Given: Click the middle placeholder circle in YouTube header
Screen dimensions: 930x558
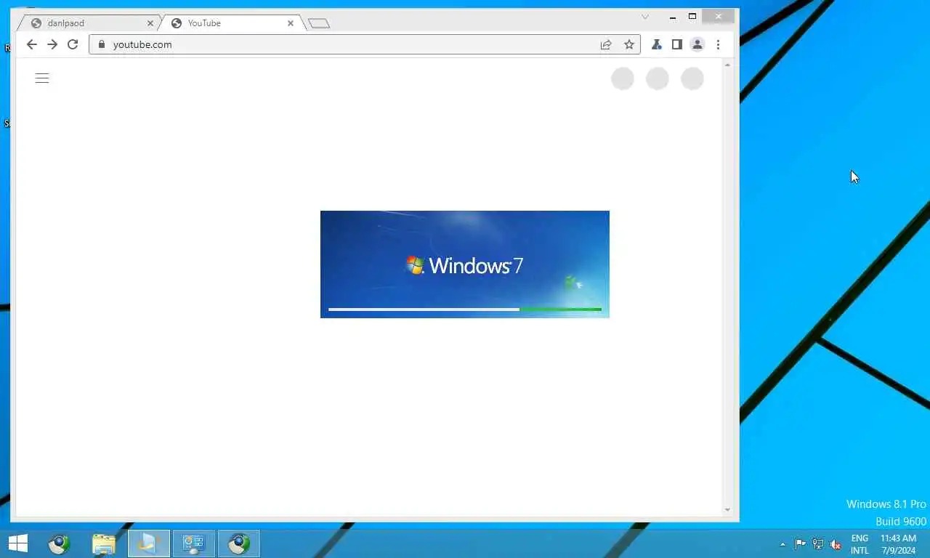Looking at the screenshot, I should tap(658, 78).
